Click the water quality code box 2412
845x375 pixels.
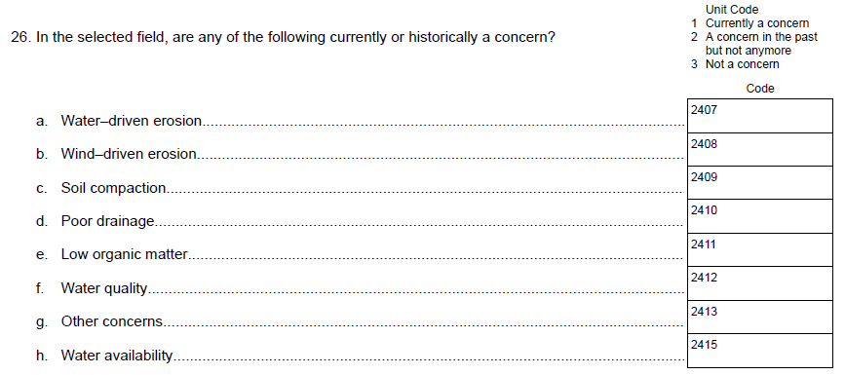760,283
